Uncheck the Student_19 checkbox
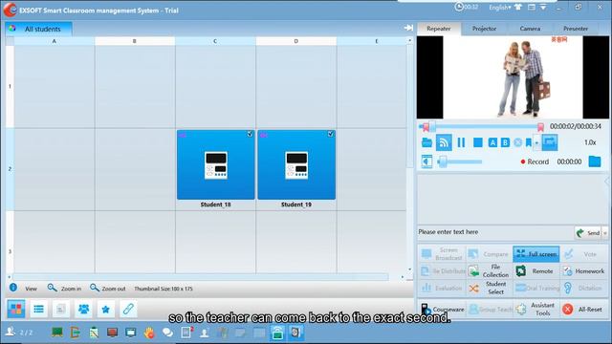612x344 pixels. tap(331, 134)
